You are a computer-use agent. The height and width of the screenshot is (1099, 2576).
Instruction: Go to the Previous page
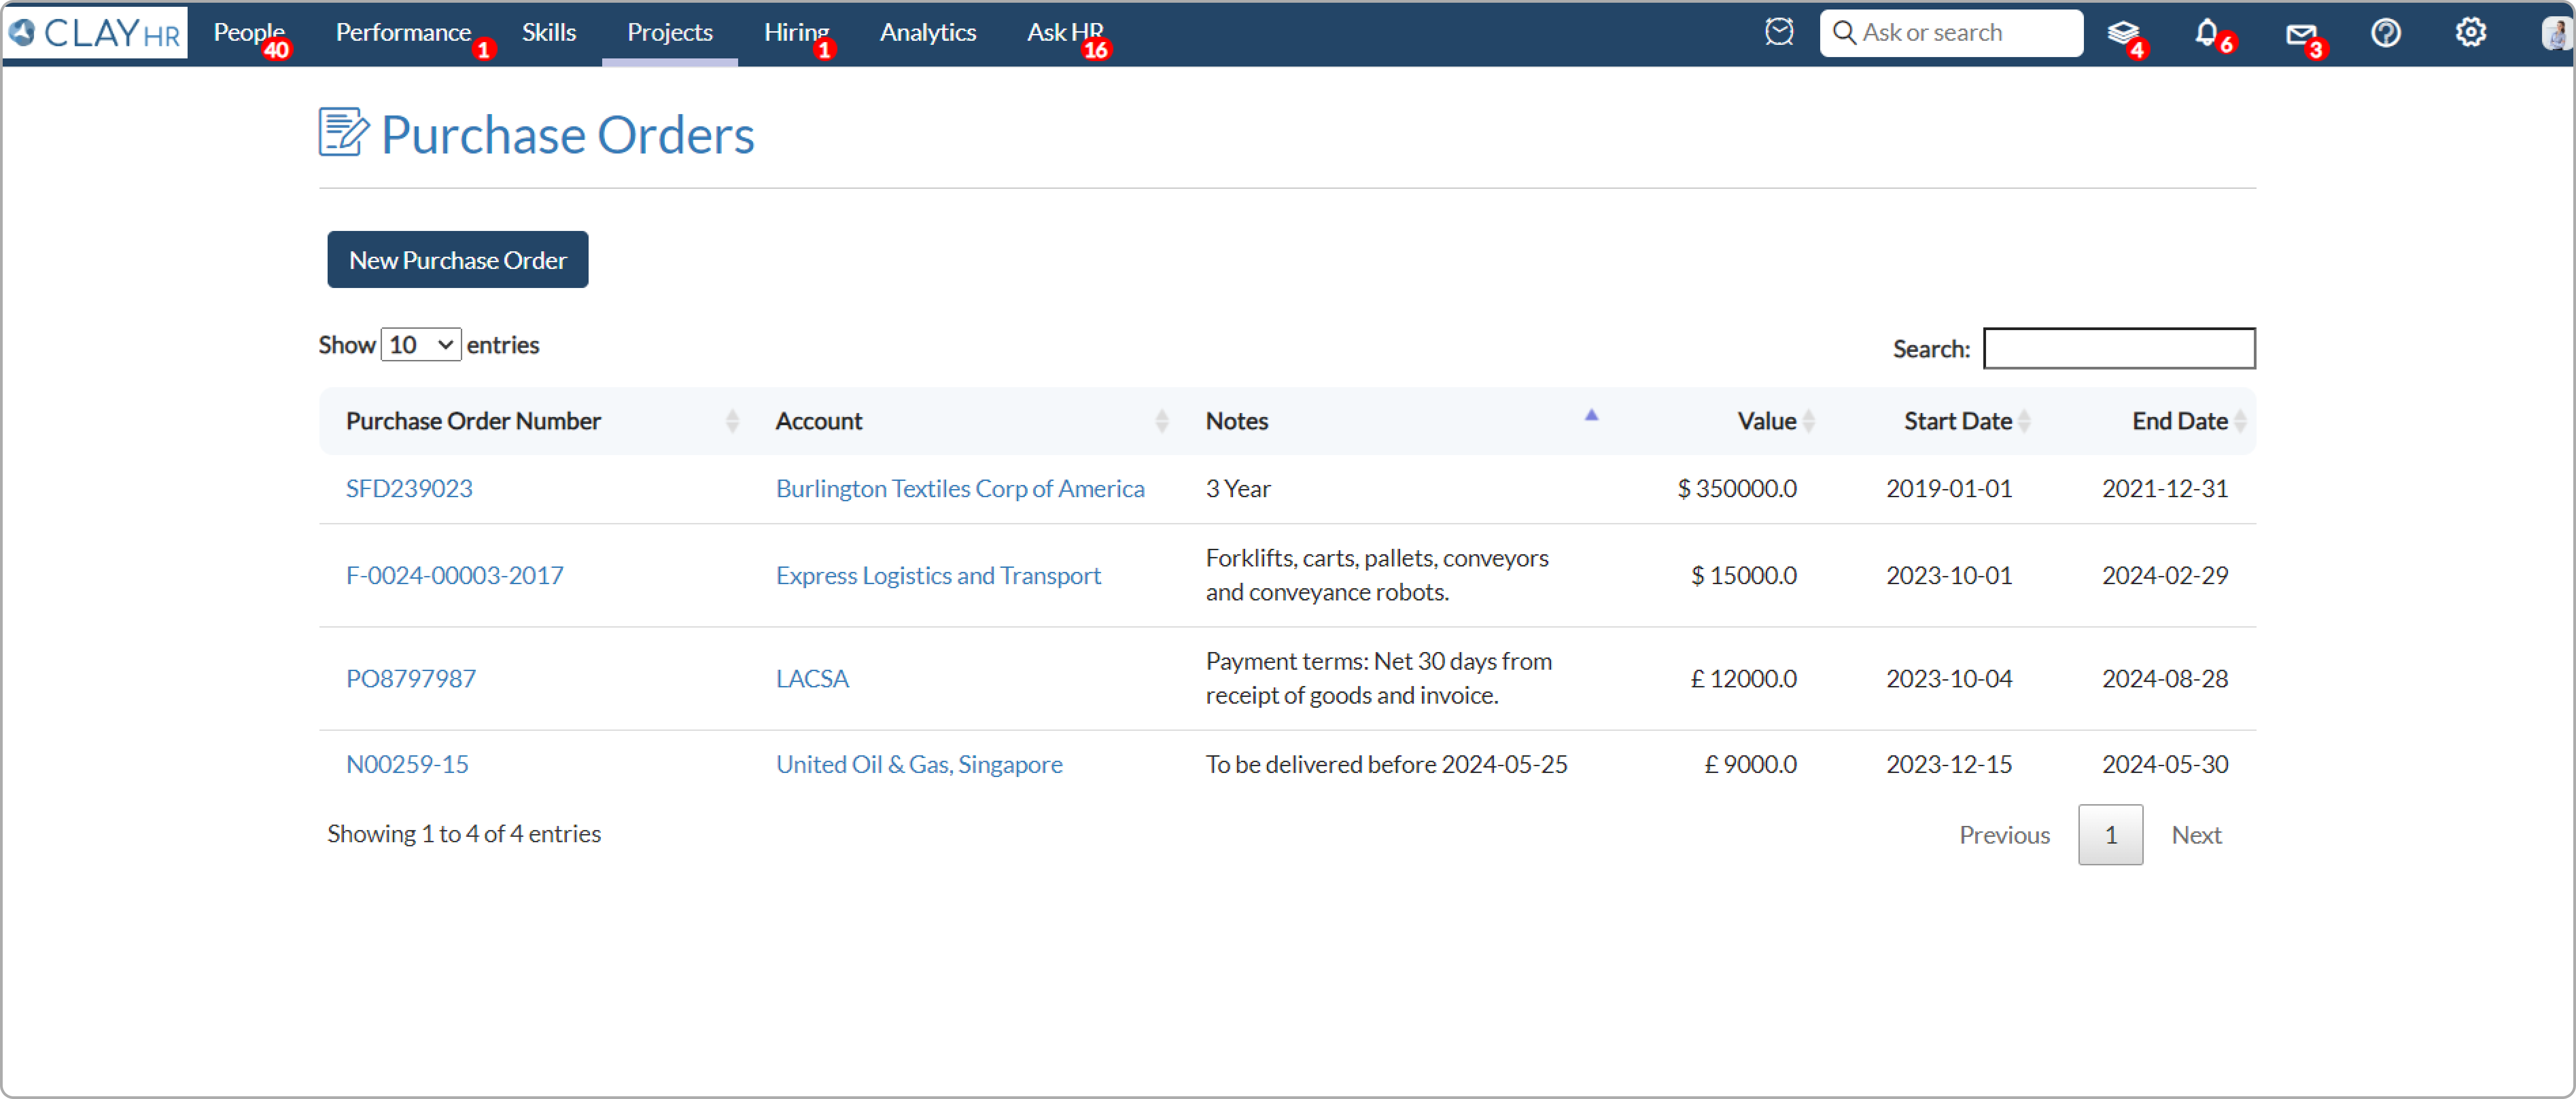[2004, 835]
